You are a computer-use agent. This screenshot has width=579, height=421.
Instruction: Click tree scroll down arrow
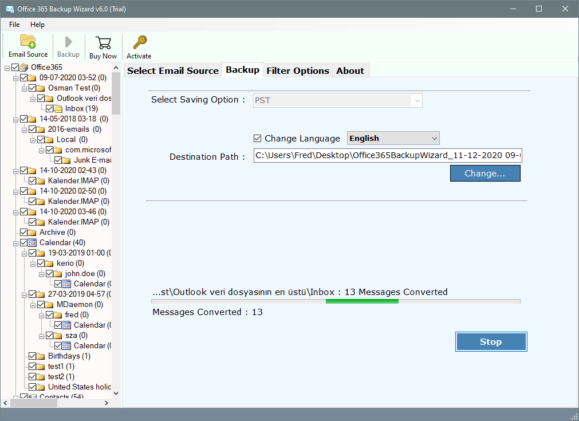[116, 394]
